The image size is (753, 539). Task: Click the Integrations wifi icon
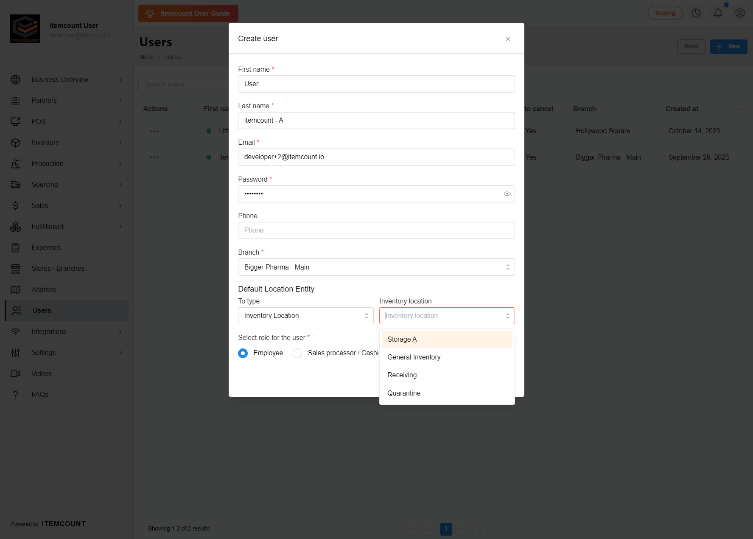click(16, 332)
